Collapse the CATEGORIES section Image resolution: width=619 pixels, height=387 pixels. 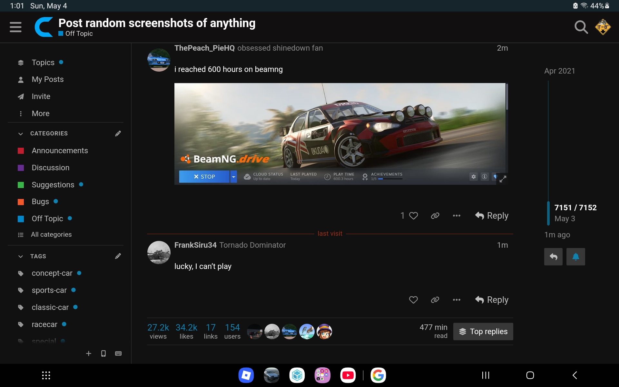pyautogui.click(x=21, y=134)
